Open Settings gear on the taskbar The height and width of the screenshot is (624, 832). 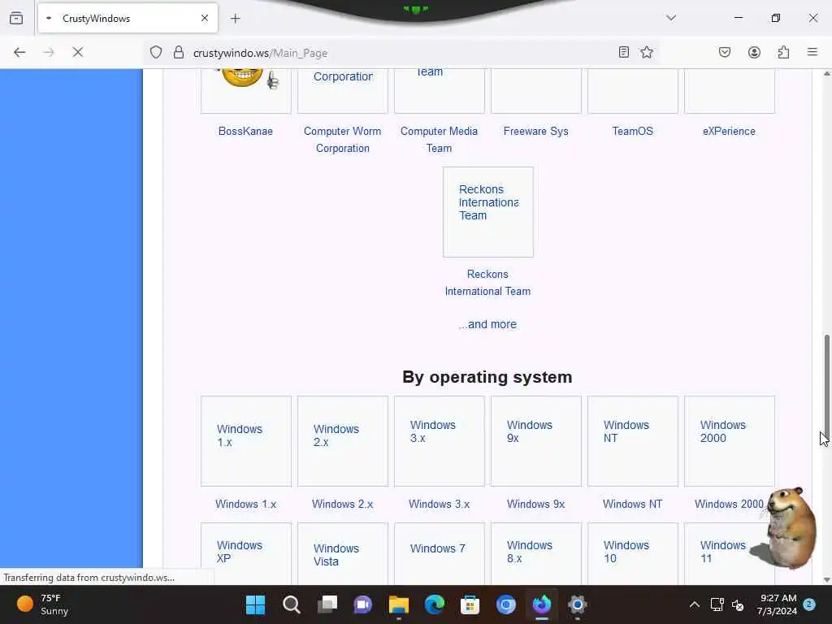tap(578, 604)
